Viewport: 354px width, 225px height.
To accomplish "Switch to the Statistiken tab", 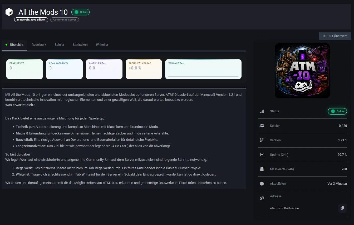I will [80, 45].
